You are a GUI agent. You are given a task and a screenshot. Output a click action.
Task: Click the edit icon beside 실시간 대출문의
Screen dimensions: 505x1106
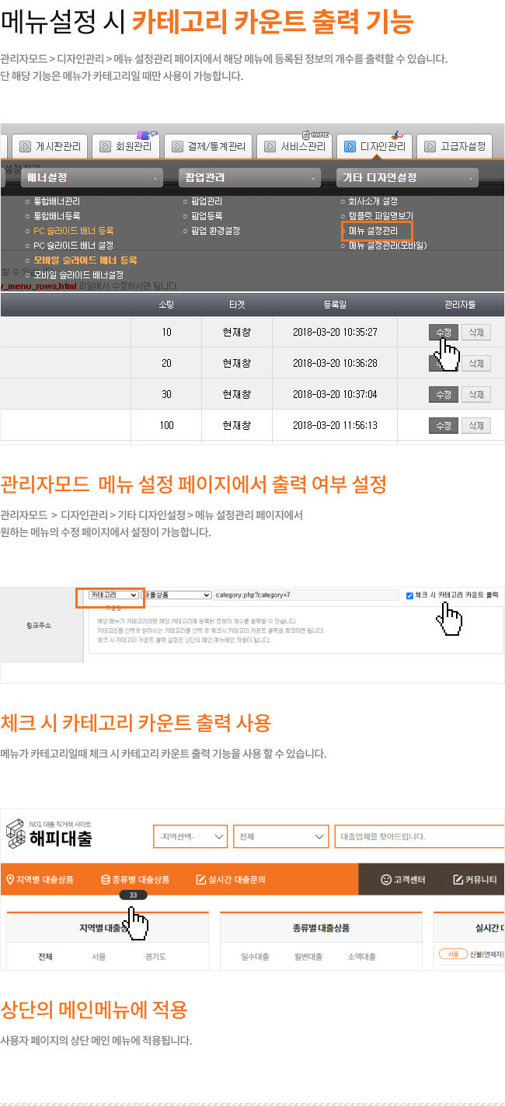200,880
